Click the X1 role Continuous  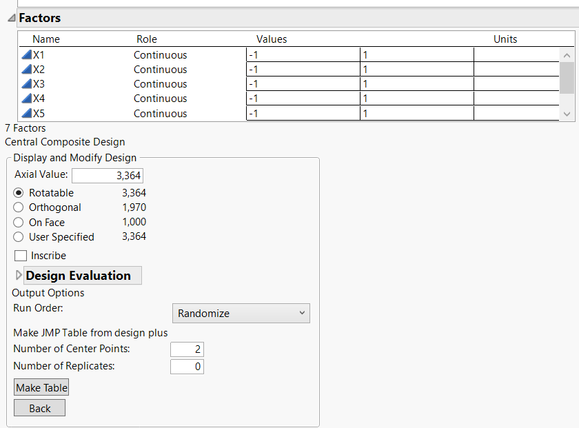160,55
